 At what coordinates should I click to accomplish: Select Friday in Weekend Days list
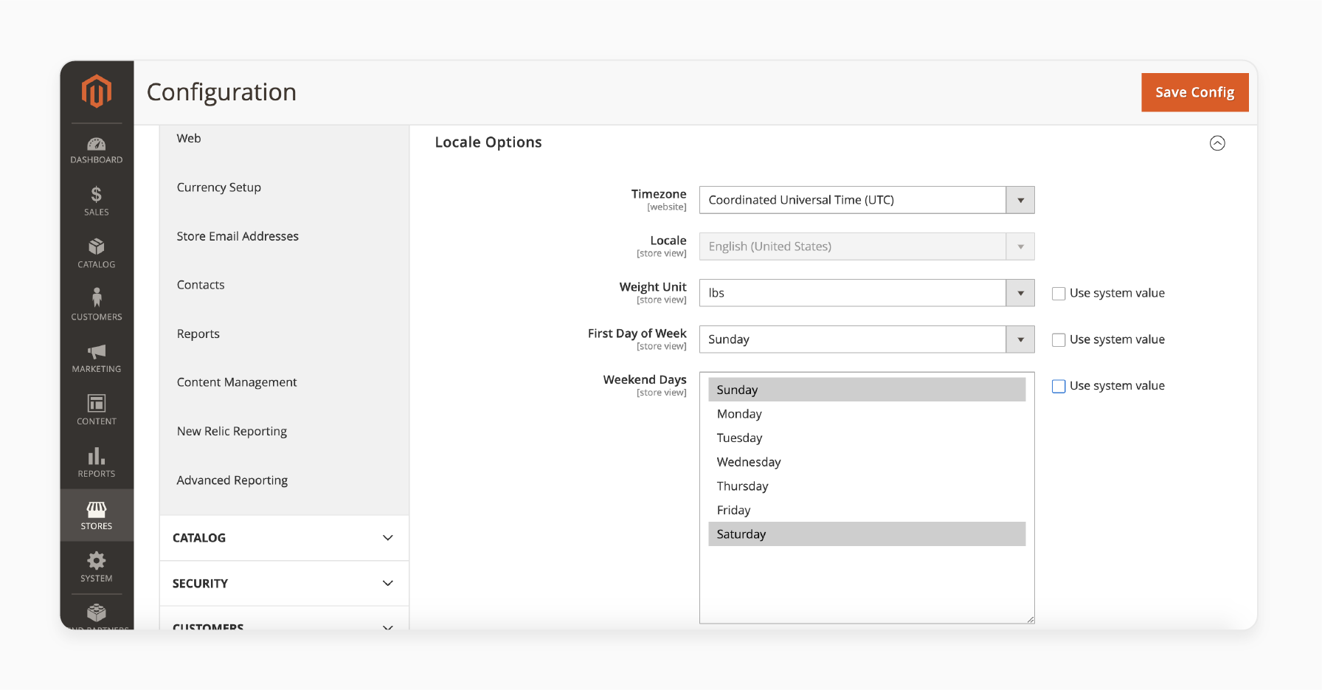867,510
